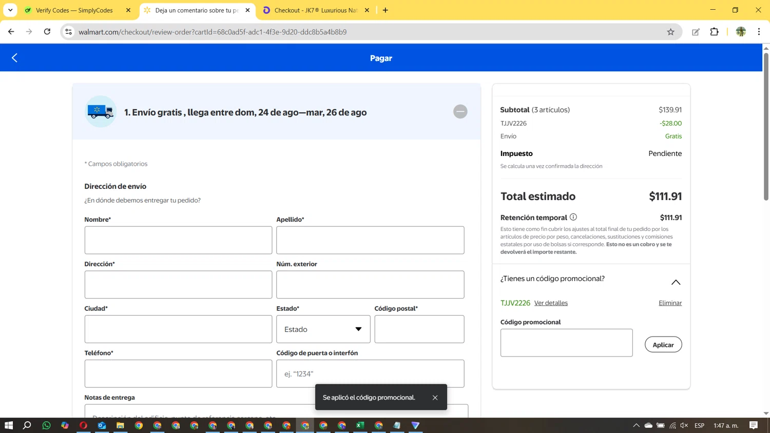Viewport: 770px width, 433px height.
Task: Close the Verify Codes SimplyCodes tab
Action: click(x=128, y=10)
